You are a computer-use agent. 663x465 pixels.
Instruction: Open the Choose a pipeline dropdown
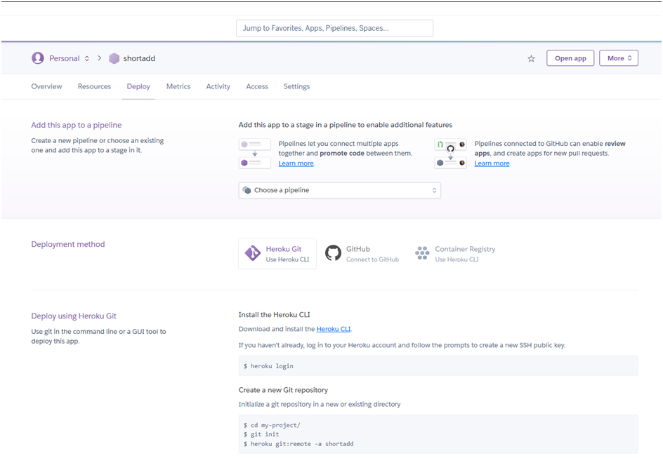339,191
